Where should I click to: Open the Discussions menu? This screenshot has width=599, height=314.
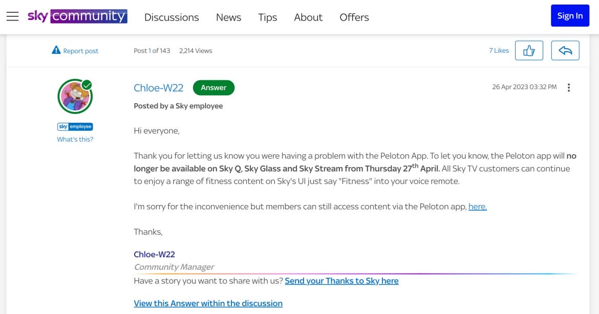click(x=172, y=17)
